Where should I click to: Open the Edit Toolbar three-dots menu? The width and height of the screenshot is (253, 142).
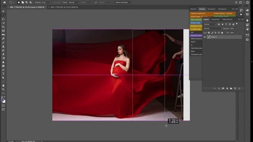(x=3, y=93)
